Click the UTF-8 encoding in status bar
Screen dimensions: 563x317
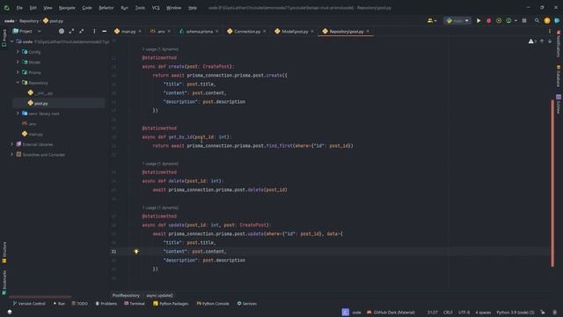pyautogui.click(x=464, y=313)
